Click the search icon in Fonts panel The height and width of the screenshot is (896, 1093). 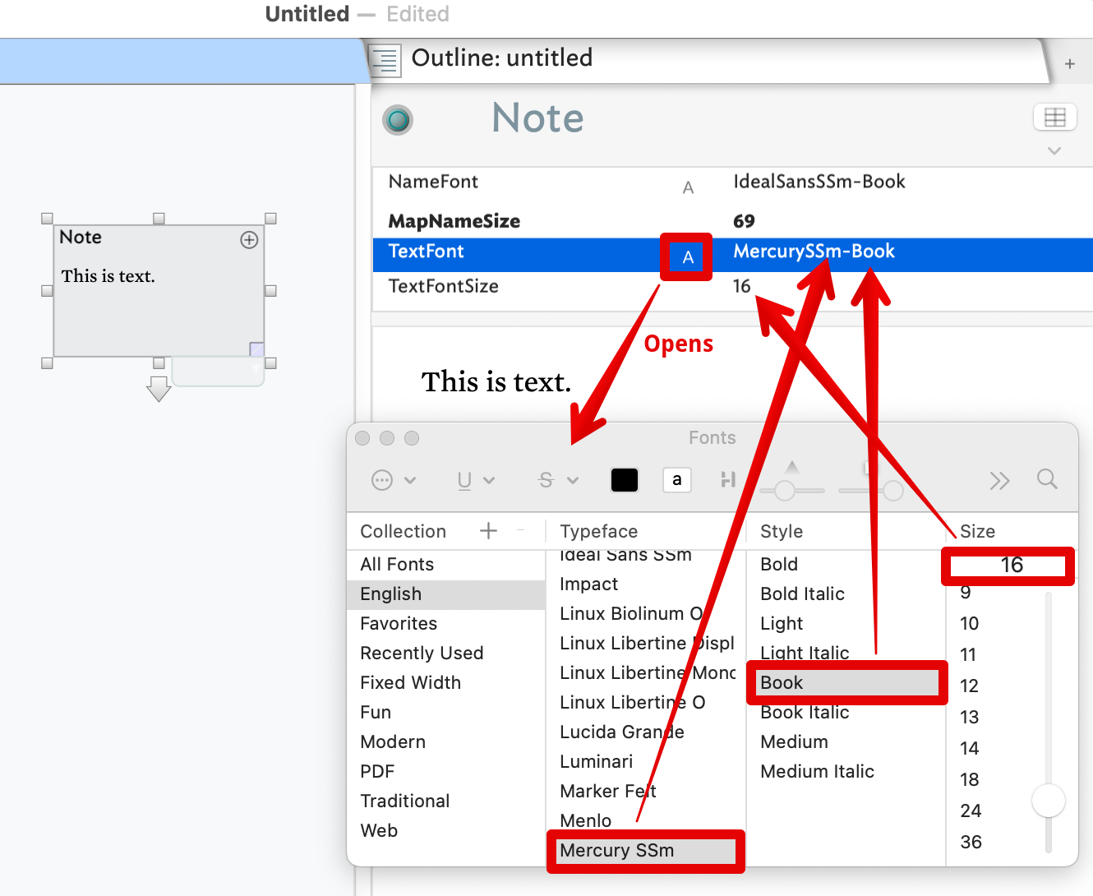click(x=1046, y=479)
